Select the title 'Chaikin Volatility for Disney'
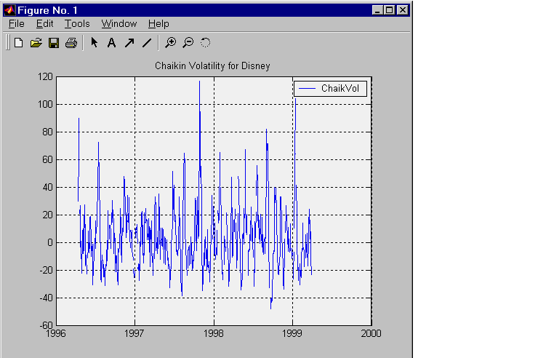 [212, 65]
